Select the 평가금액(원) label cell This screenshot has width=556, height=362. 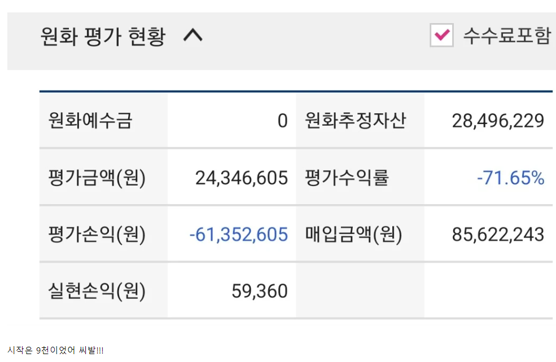97,178
